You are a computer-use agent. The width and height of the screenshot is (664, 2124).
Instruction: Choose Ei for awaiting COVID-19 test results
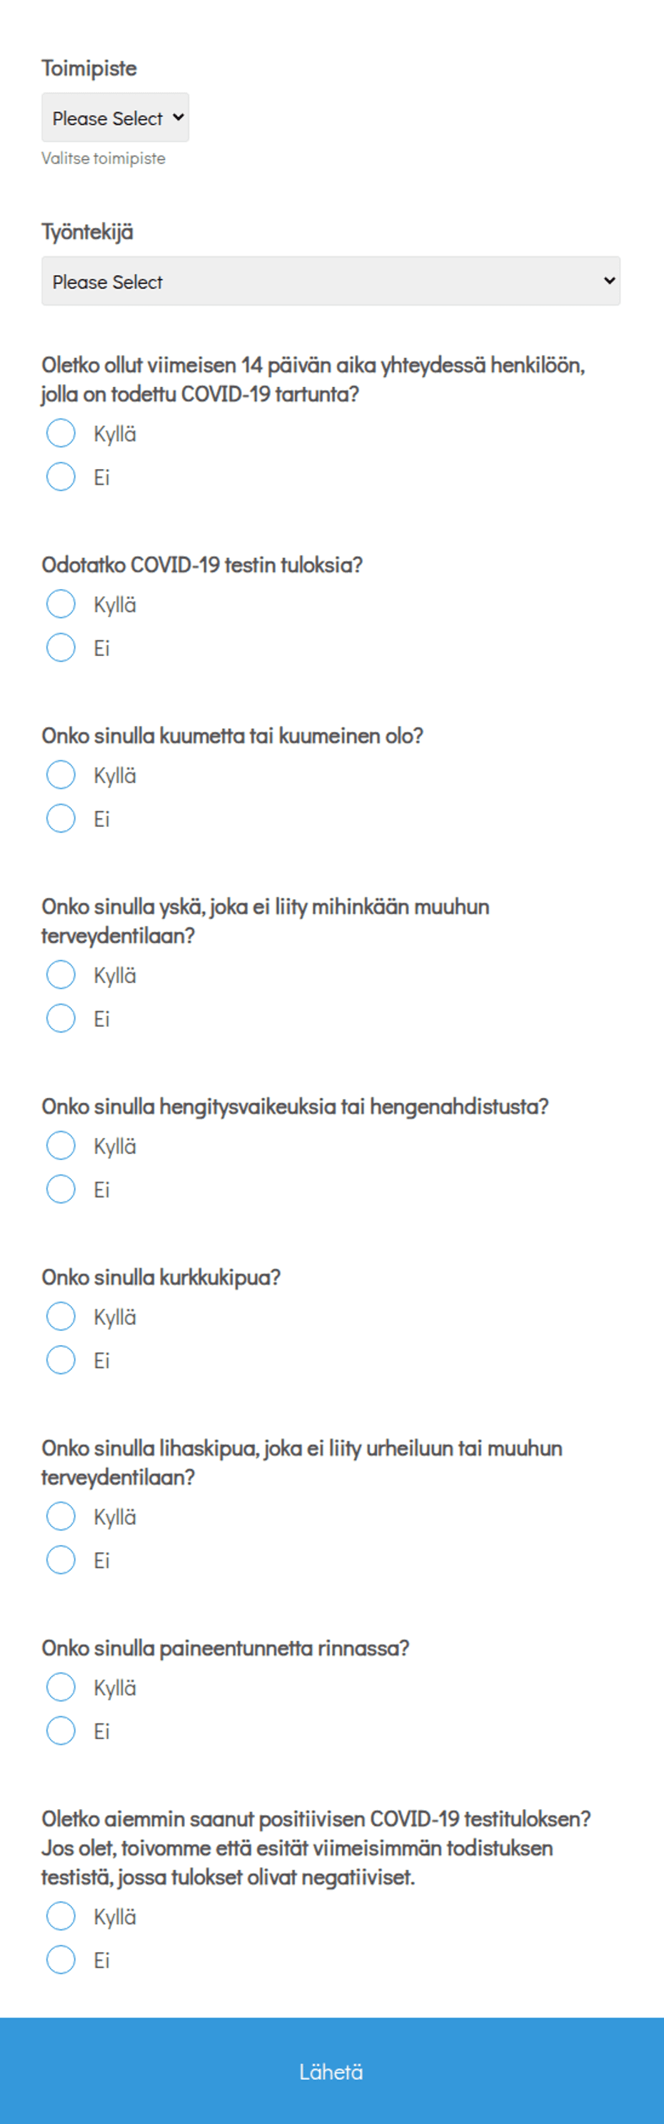(61, 648)
